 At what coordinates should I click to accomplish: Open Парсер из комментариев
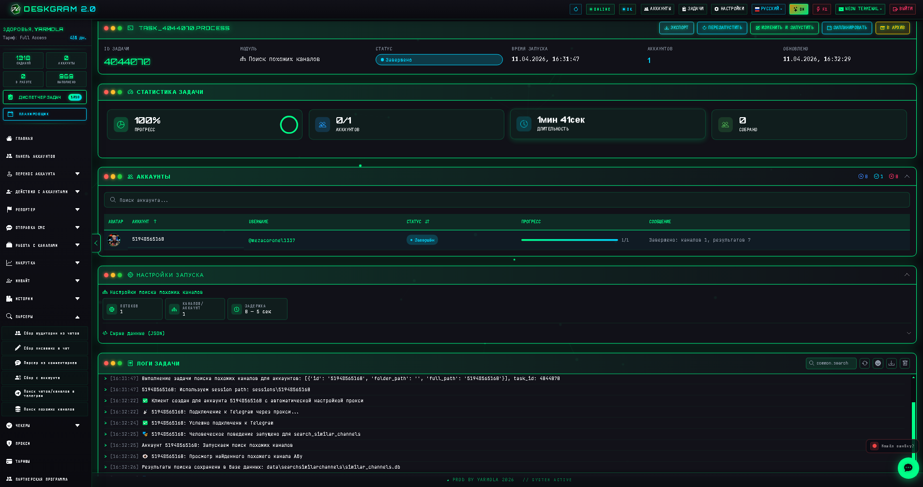coord(45,363)
